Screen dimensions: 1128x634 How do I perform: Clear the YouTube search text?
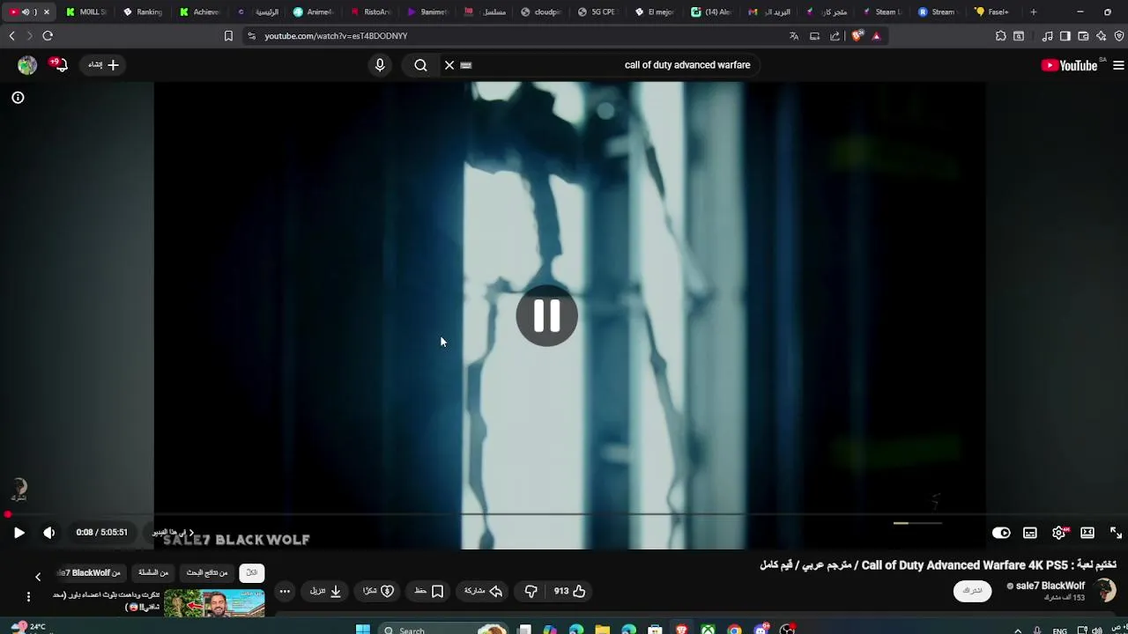[449, 65]
